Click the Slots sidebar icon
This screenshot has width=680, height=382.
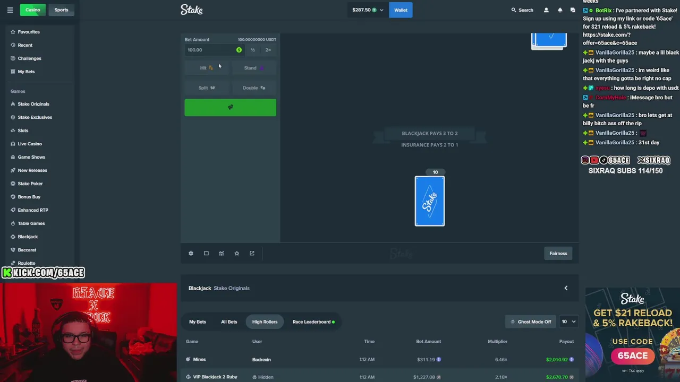13,131
